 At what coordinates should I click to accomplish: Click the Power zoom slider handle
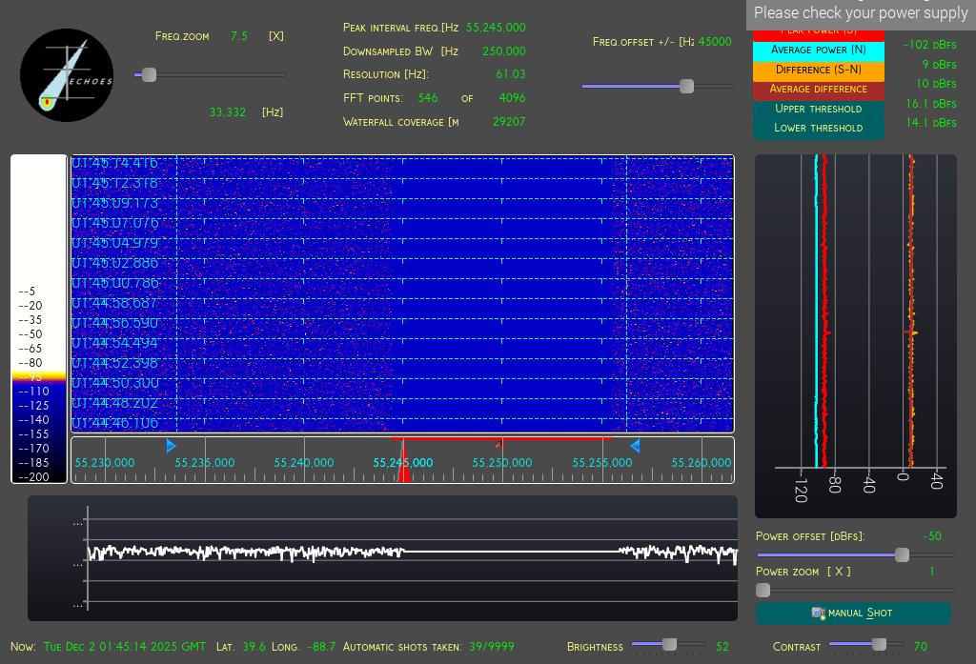[x=762, y=591]
